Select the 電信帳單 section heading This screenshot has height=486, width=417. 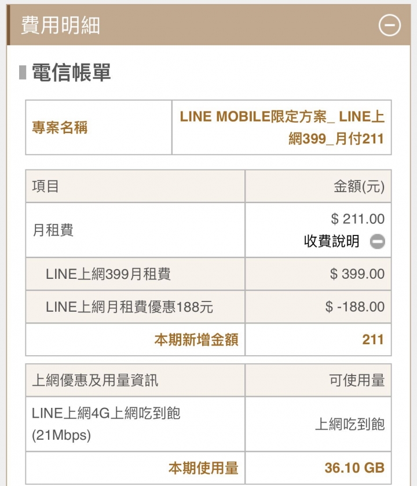(71, 72)
